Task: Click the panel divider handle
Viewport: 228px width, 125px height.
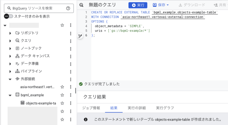Action: [76, 91]
